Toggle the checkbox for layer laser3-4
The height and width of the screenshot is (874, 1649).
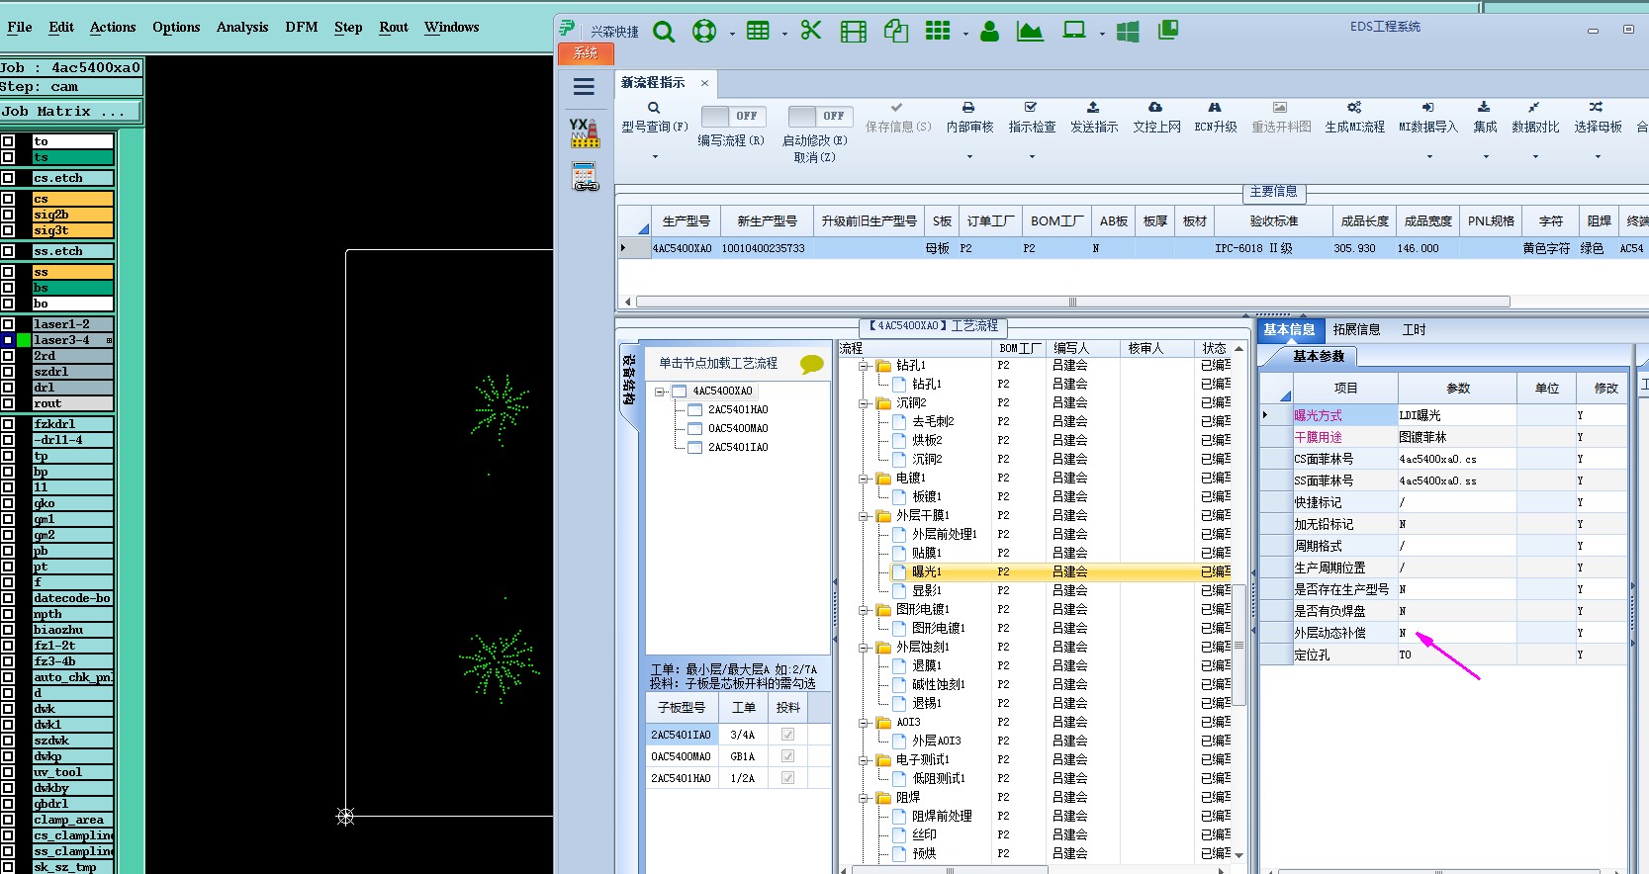tap(8, 340)
